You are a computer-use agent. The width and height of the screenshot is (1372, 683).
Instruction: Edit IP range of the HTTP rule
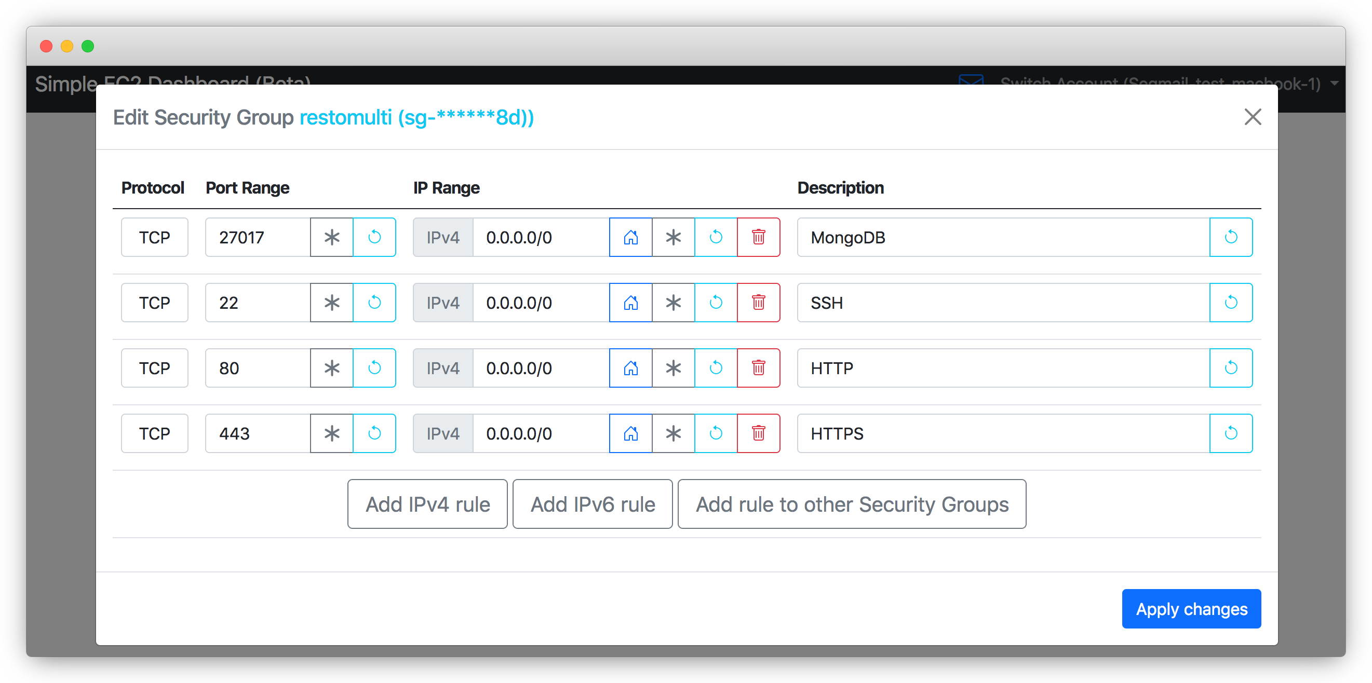[x=541, y=368]
